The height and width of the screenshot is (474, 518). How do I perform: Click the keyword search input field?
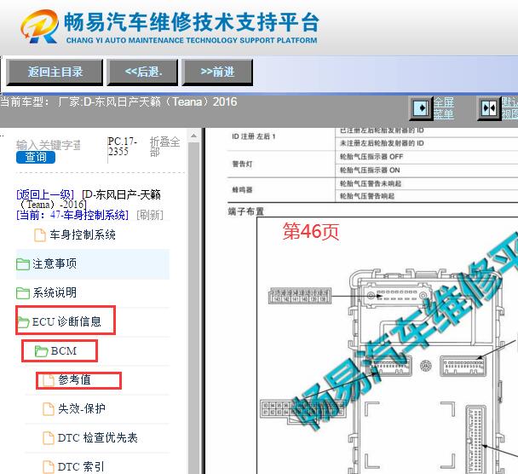click(49, 145)
